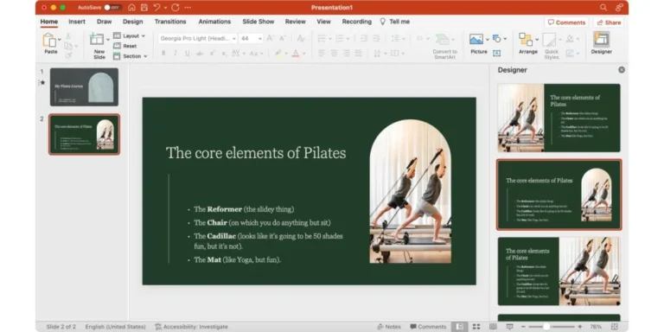Switch to the Transitions tab

coord(170,22)
